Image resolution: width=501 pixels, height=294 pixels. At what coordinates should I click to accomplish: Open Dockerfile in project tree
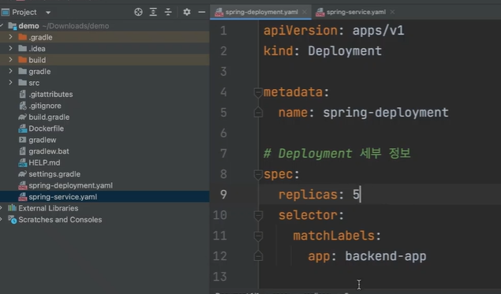pos(47,128)
